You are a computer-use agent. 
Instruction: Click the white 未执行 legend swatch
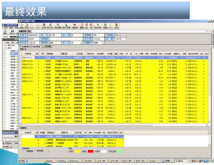pos(104,151)
